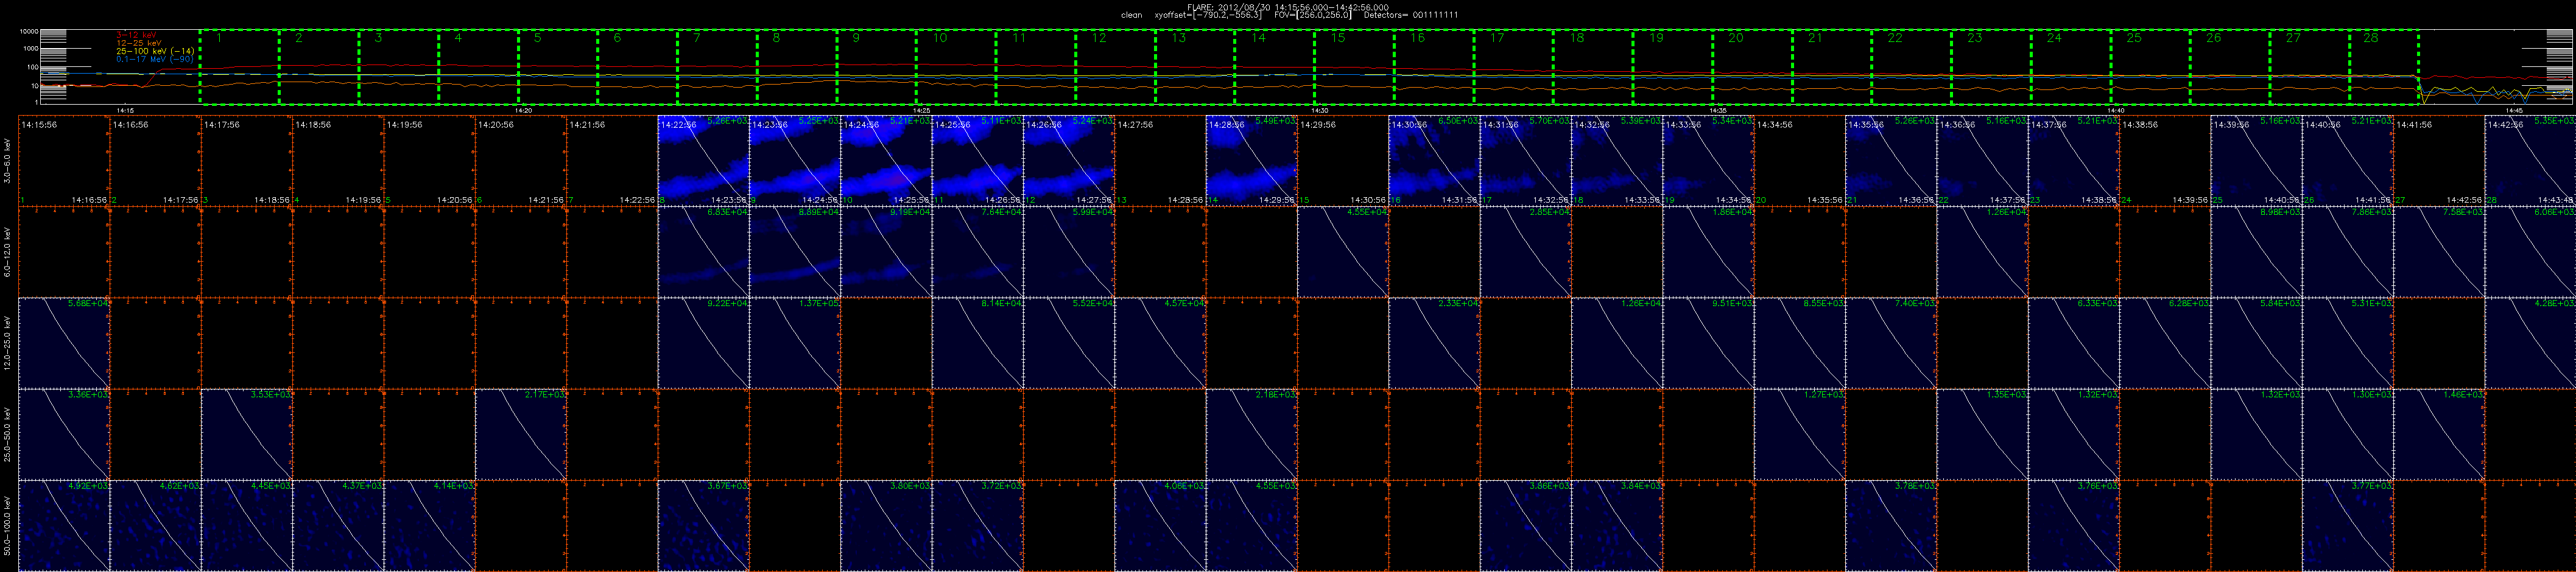
Task: Open the 3-6 keV image starting 14:35:56
Action: (1892, 161)
